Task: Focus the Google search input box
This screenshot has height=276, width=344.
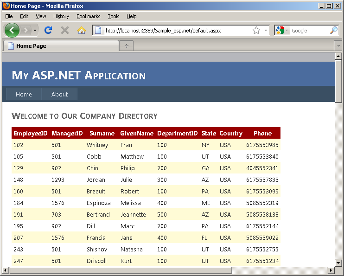Action: [x=310, y=31]
